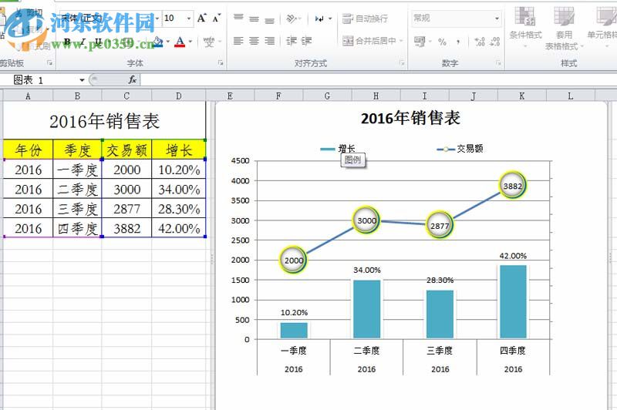Viewport: 617px width, 410px height.
Task: Select column D header
Action: tap(179, 96)
